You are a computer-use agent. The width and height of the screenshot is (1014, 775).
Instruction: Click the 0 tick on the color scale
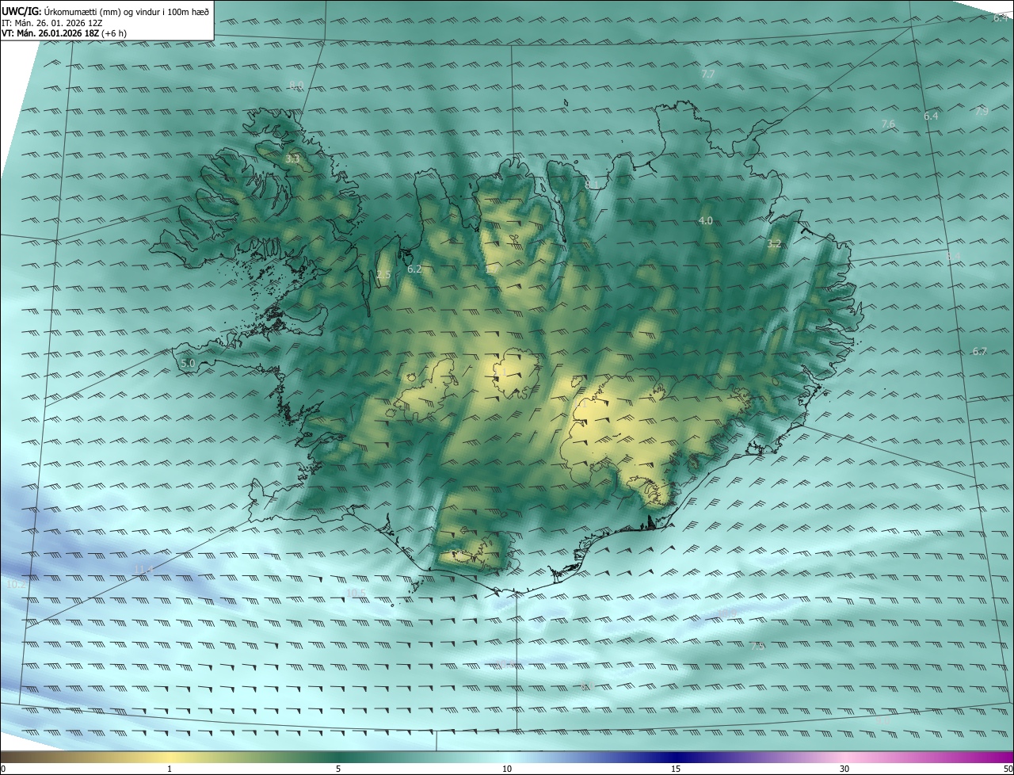coord(3,769)
